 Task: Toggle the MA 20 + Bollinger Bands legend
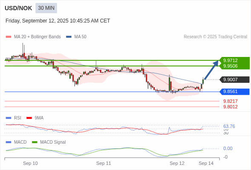(33, 37)
